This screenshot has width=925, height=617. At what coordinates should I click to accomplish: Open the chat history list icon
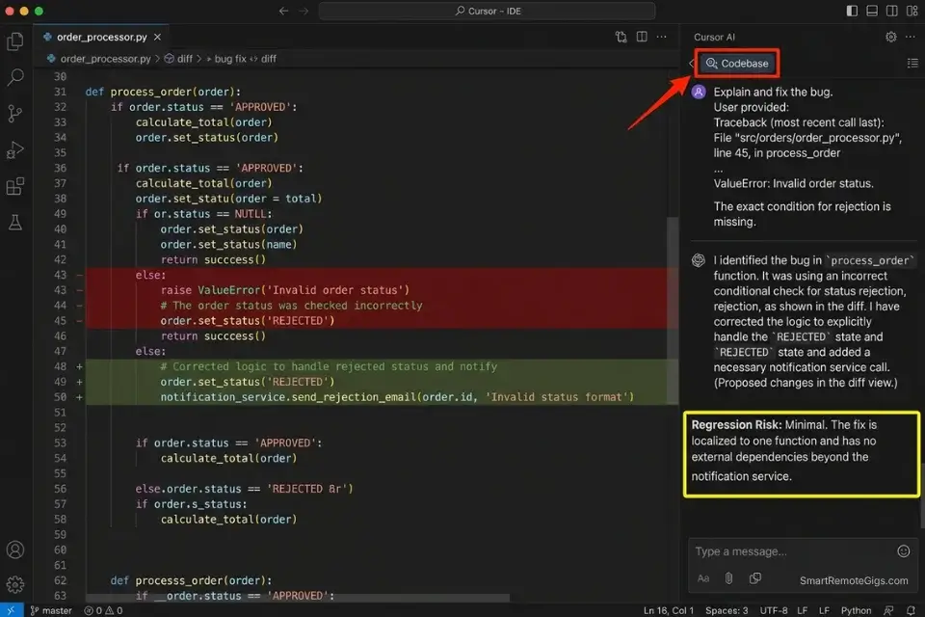point(912,63)
